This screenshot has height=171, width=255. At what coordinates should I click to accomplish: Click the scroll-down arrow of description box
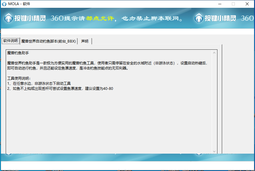tap(214, 151)
